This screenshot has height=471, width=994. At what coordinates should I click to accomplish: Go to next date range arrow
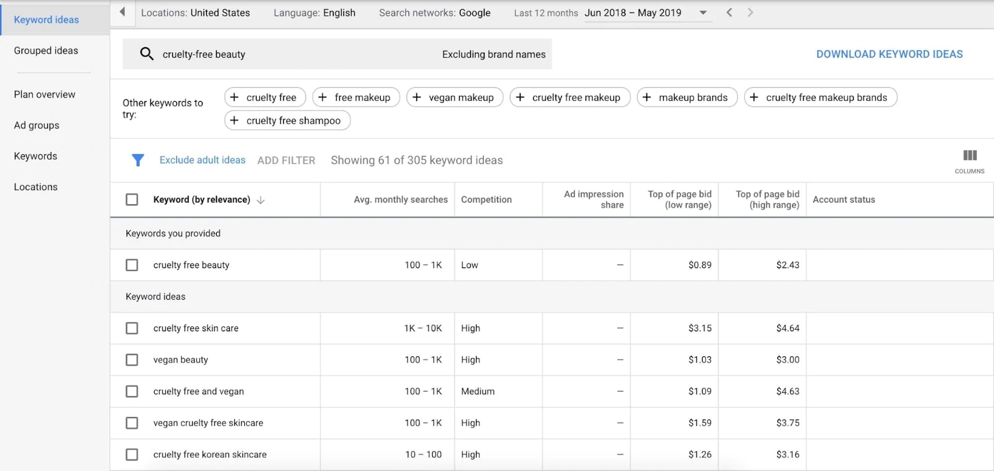point(750,12)
